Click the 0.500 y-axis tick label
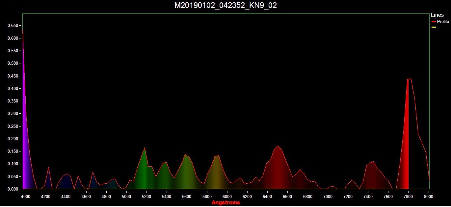 pos(13,63)
